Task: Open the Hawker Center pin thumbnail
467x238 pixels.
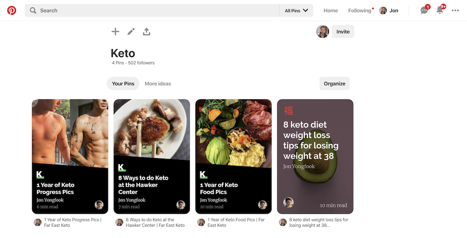Action: 152,156
